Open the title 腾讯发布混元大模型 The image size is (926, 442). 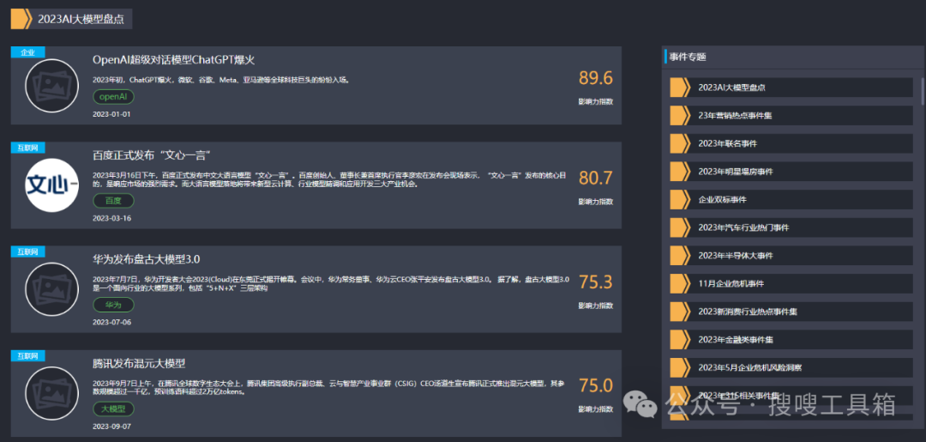coord(140,363)
